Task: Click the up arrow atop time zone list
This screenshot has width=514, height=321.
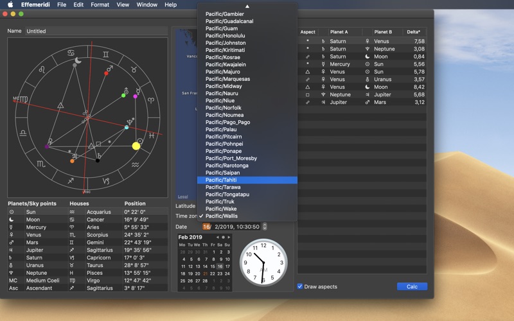Action: coord(247,6)
